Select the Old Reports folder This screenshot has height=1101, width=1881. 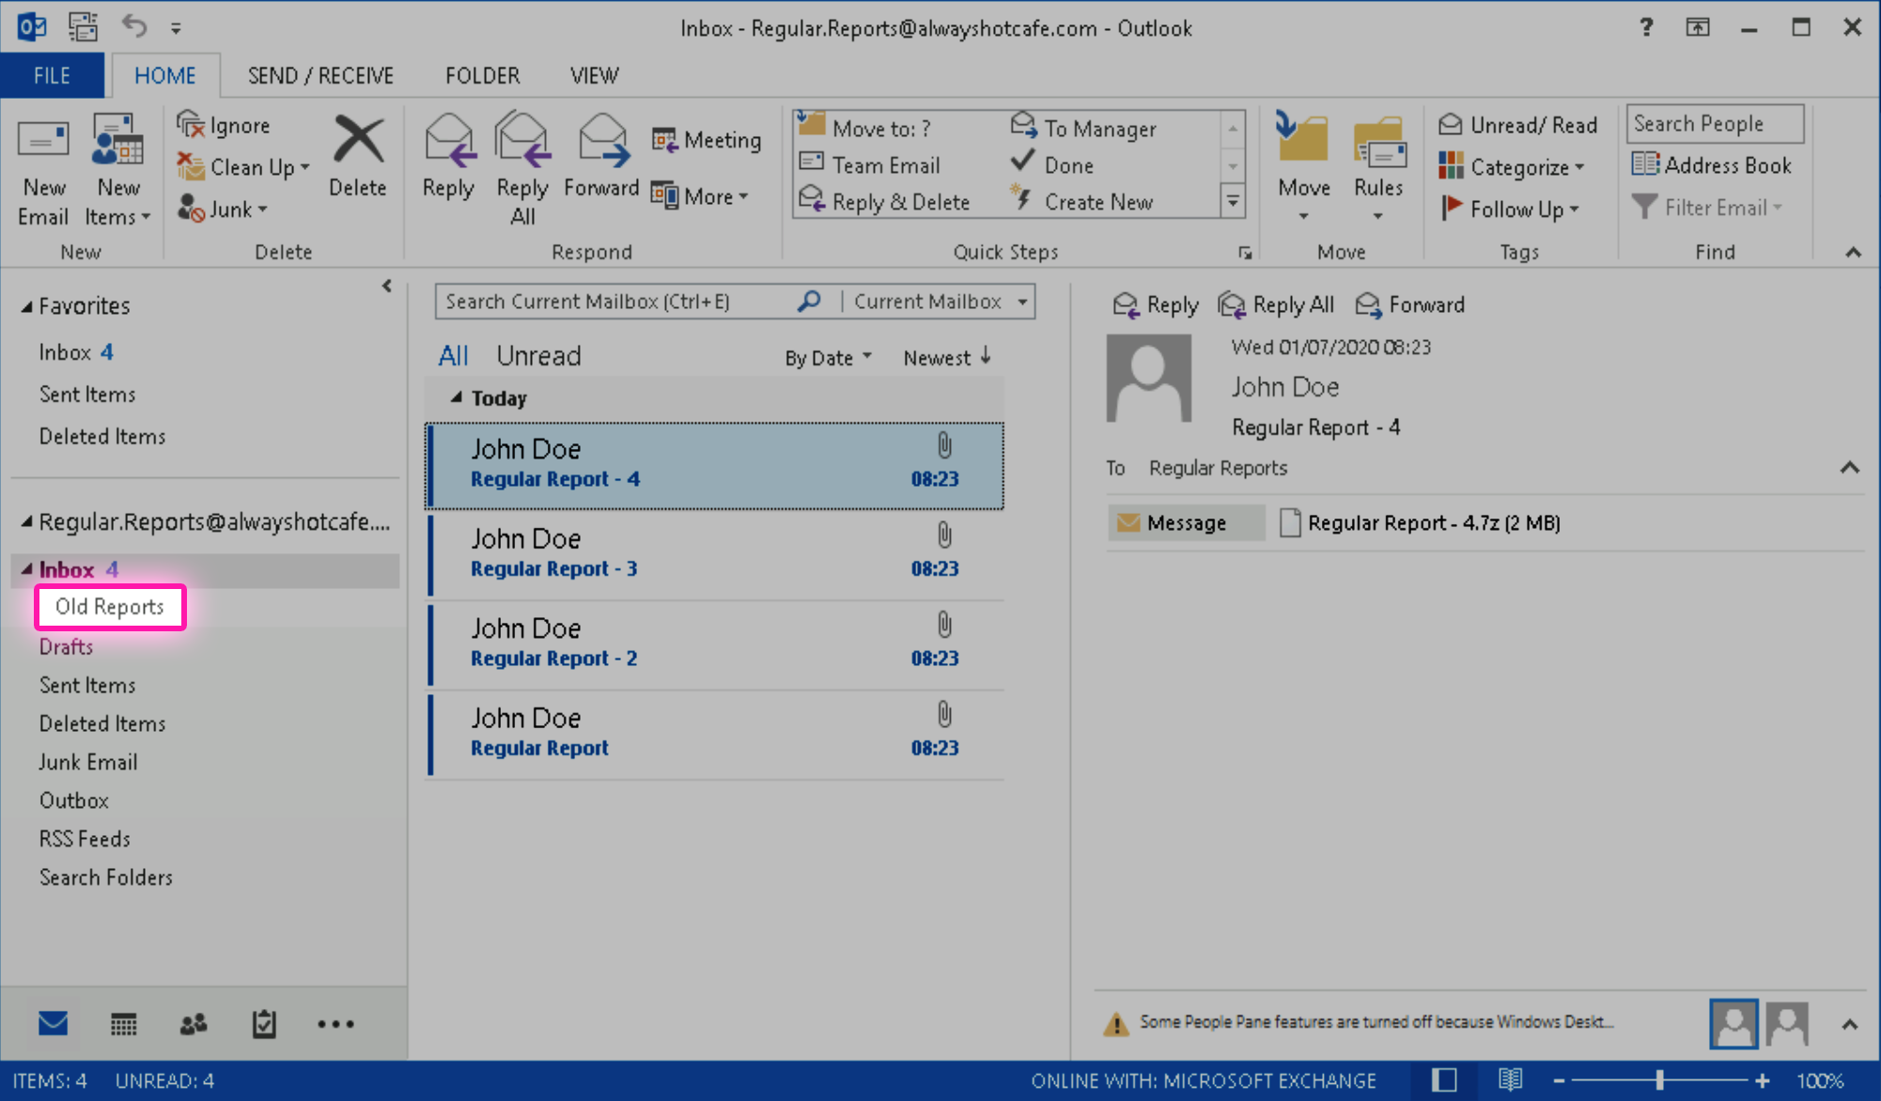(x=109, y=607)
